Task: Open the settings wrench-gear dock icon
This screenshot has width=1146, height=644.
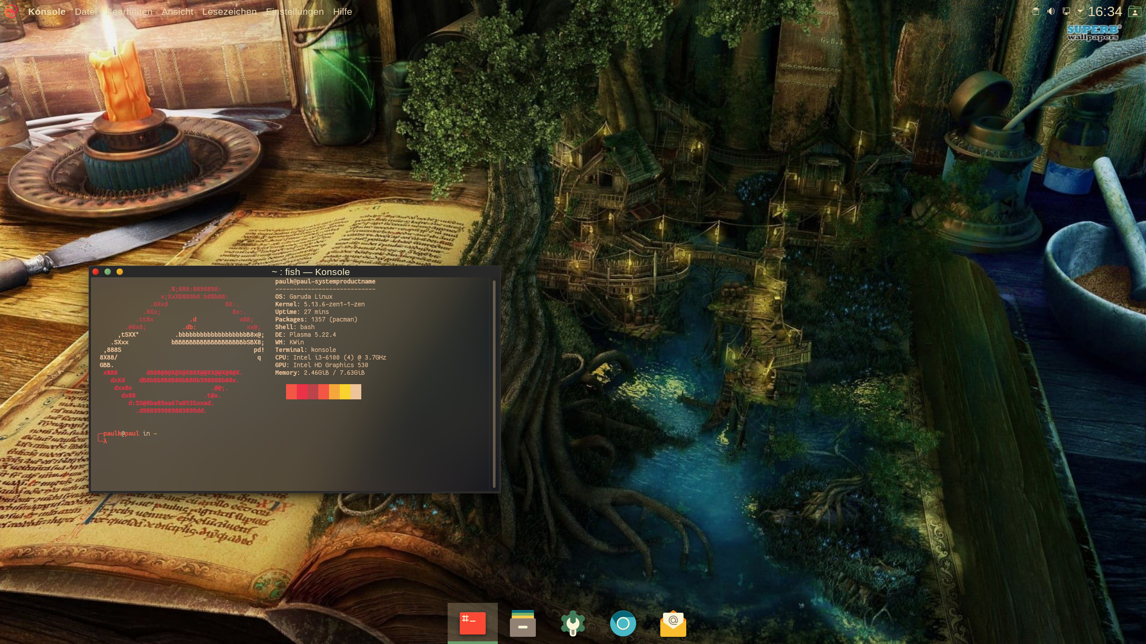Action: point(573,623)
